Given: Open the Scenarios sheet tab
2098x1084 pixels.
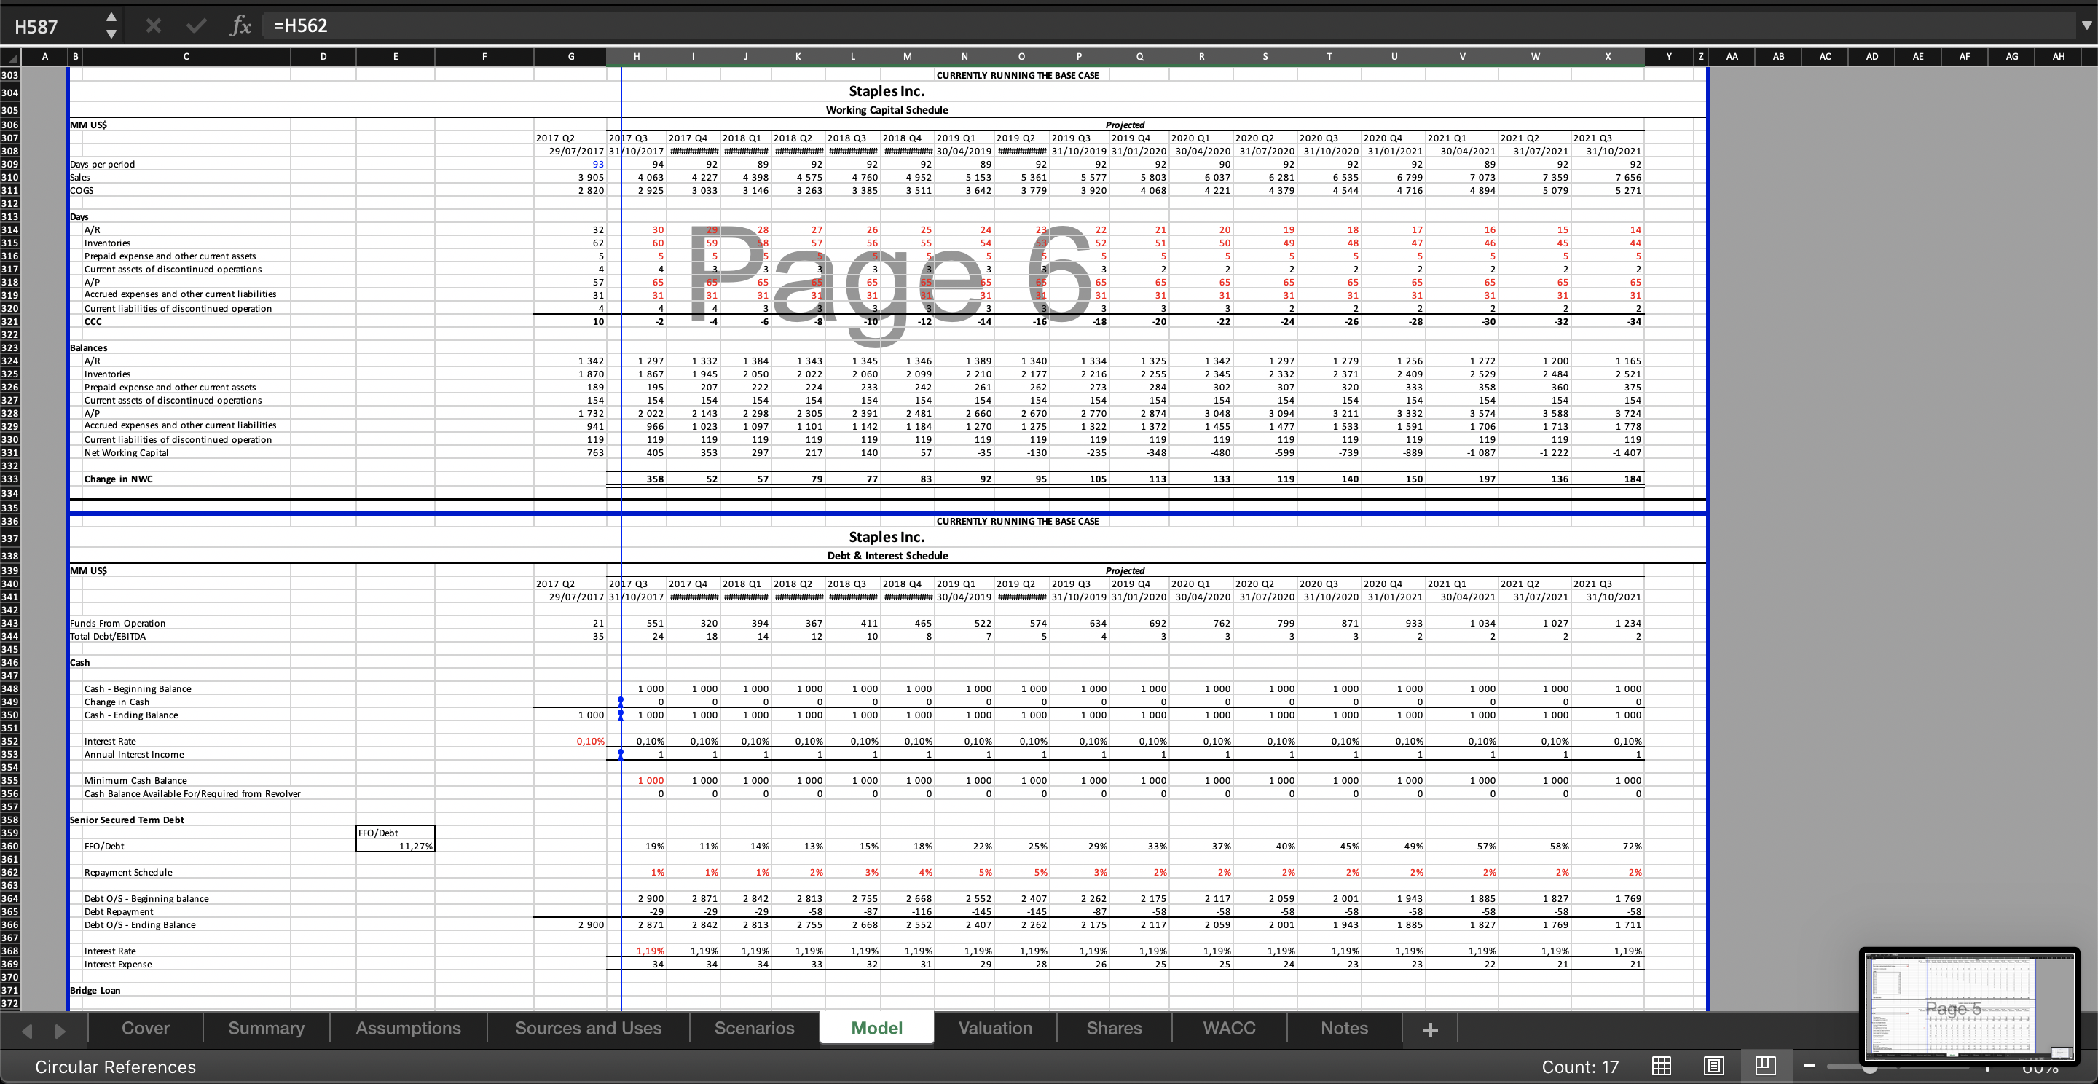Looking at the screenshot, I should (754, 1028).
